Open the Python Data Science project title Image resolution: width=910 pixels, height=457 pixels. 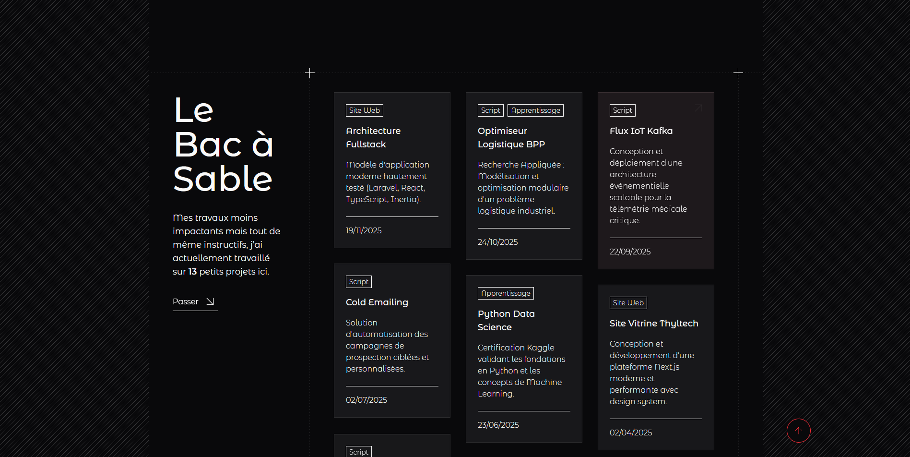click(506, 320)
